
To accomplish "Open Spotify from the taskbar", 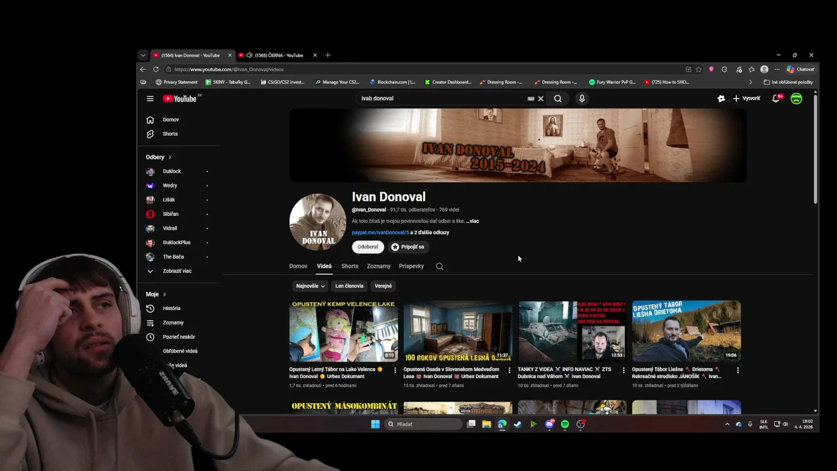I will pyautogui.click(x=565, y=424).
